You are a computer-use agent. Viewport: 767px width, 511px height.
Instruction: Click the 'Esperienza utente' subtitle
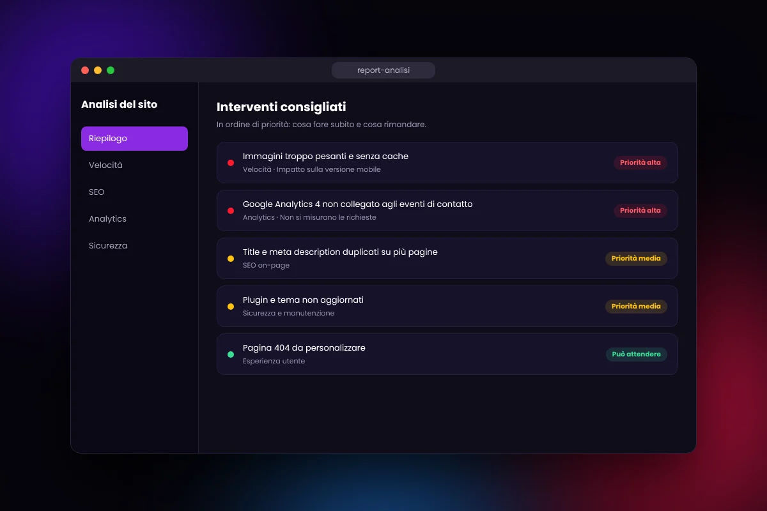click(274, 362)
